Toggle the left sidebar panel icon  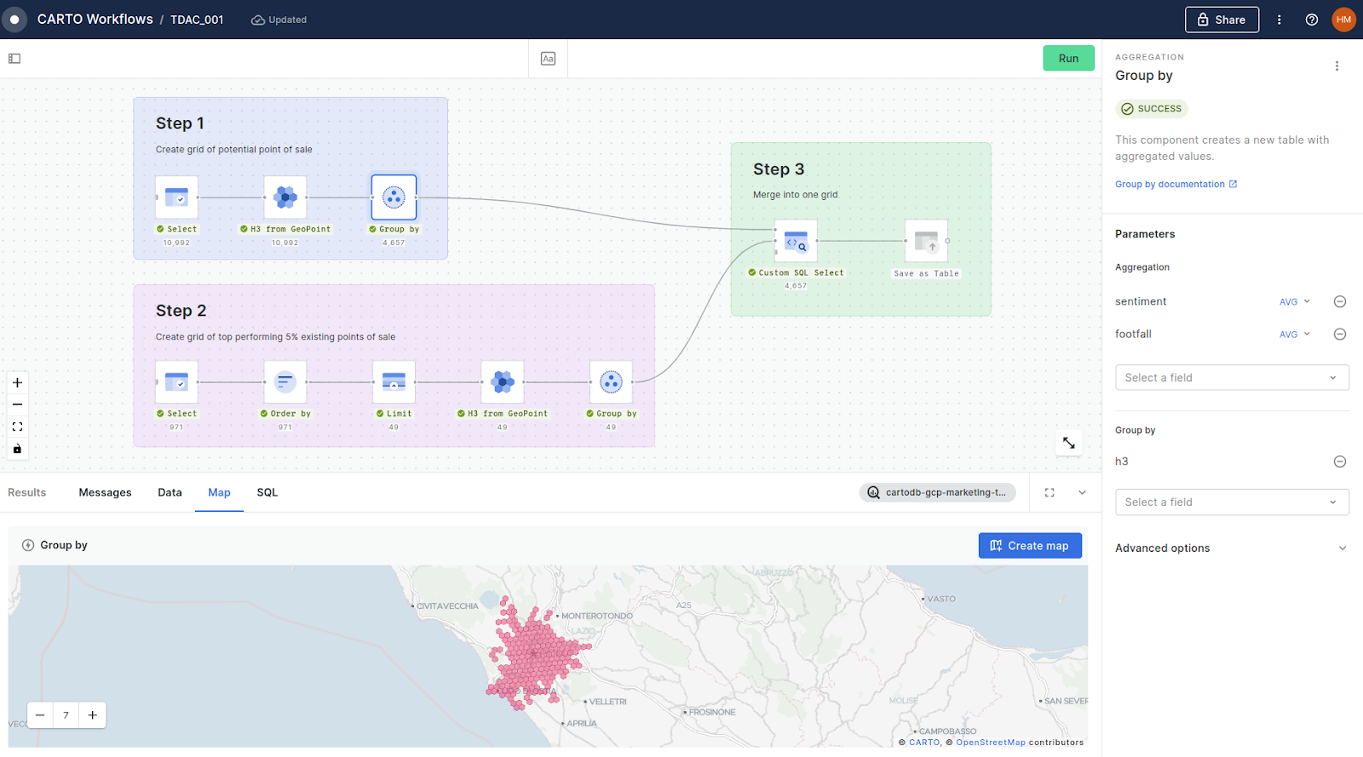click(x=14, y=59)
